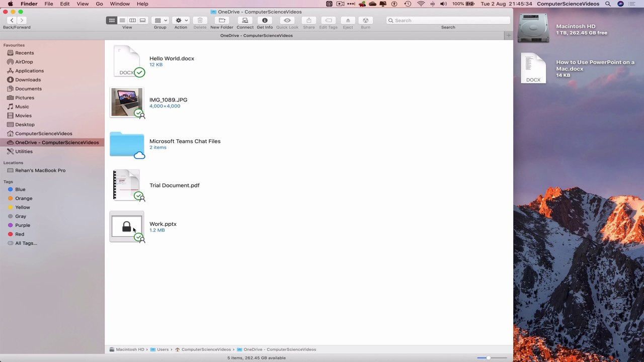Screen dimensions: 644x362
Task: Click the volume menu bar icon
Action: tap(443, 4)
